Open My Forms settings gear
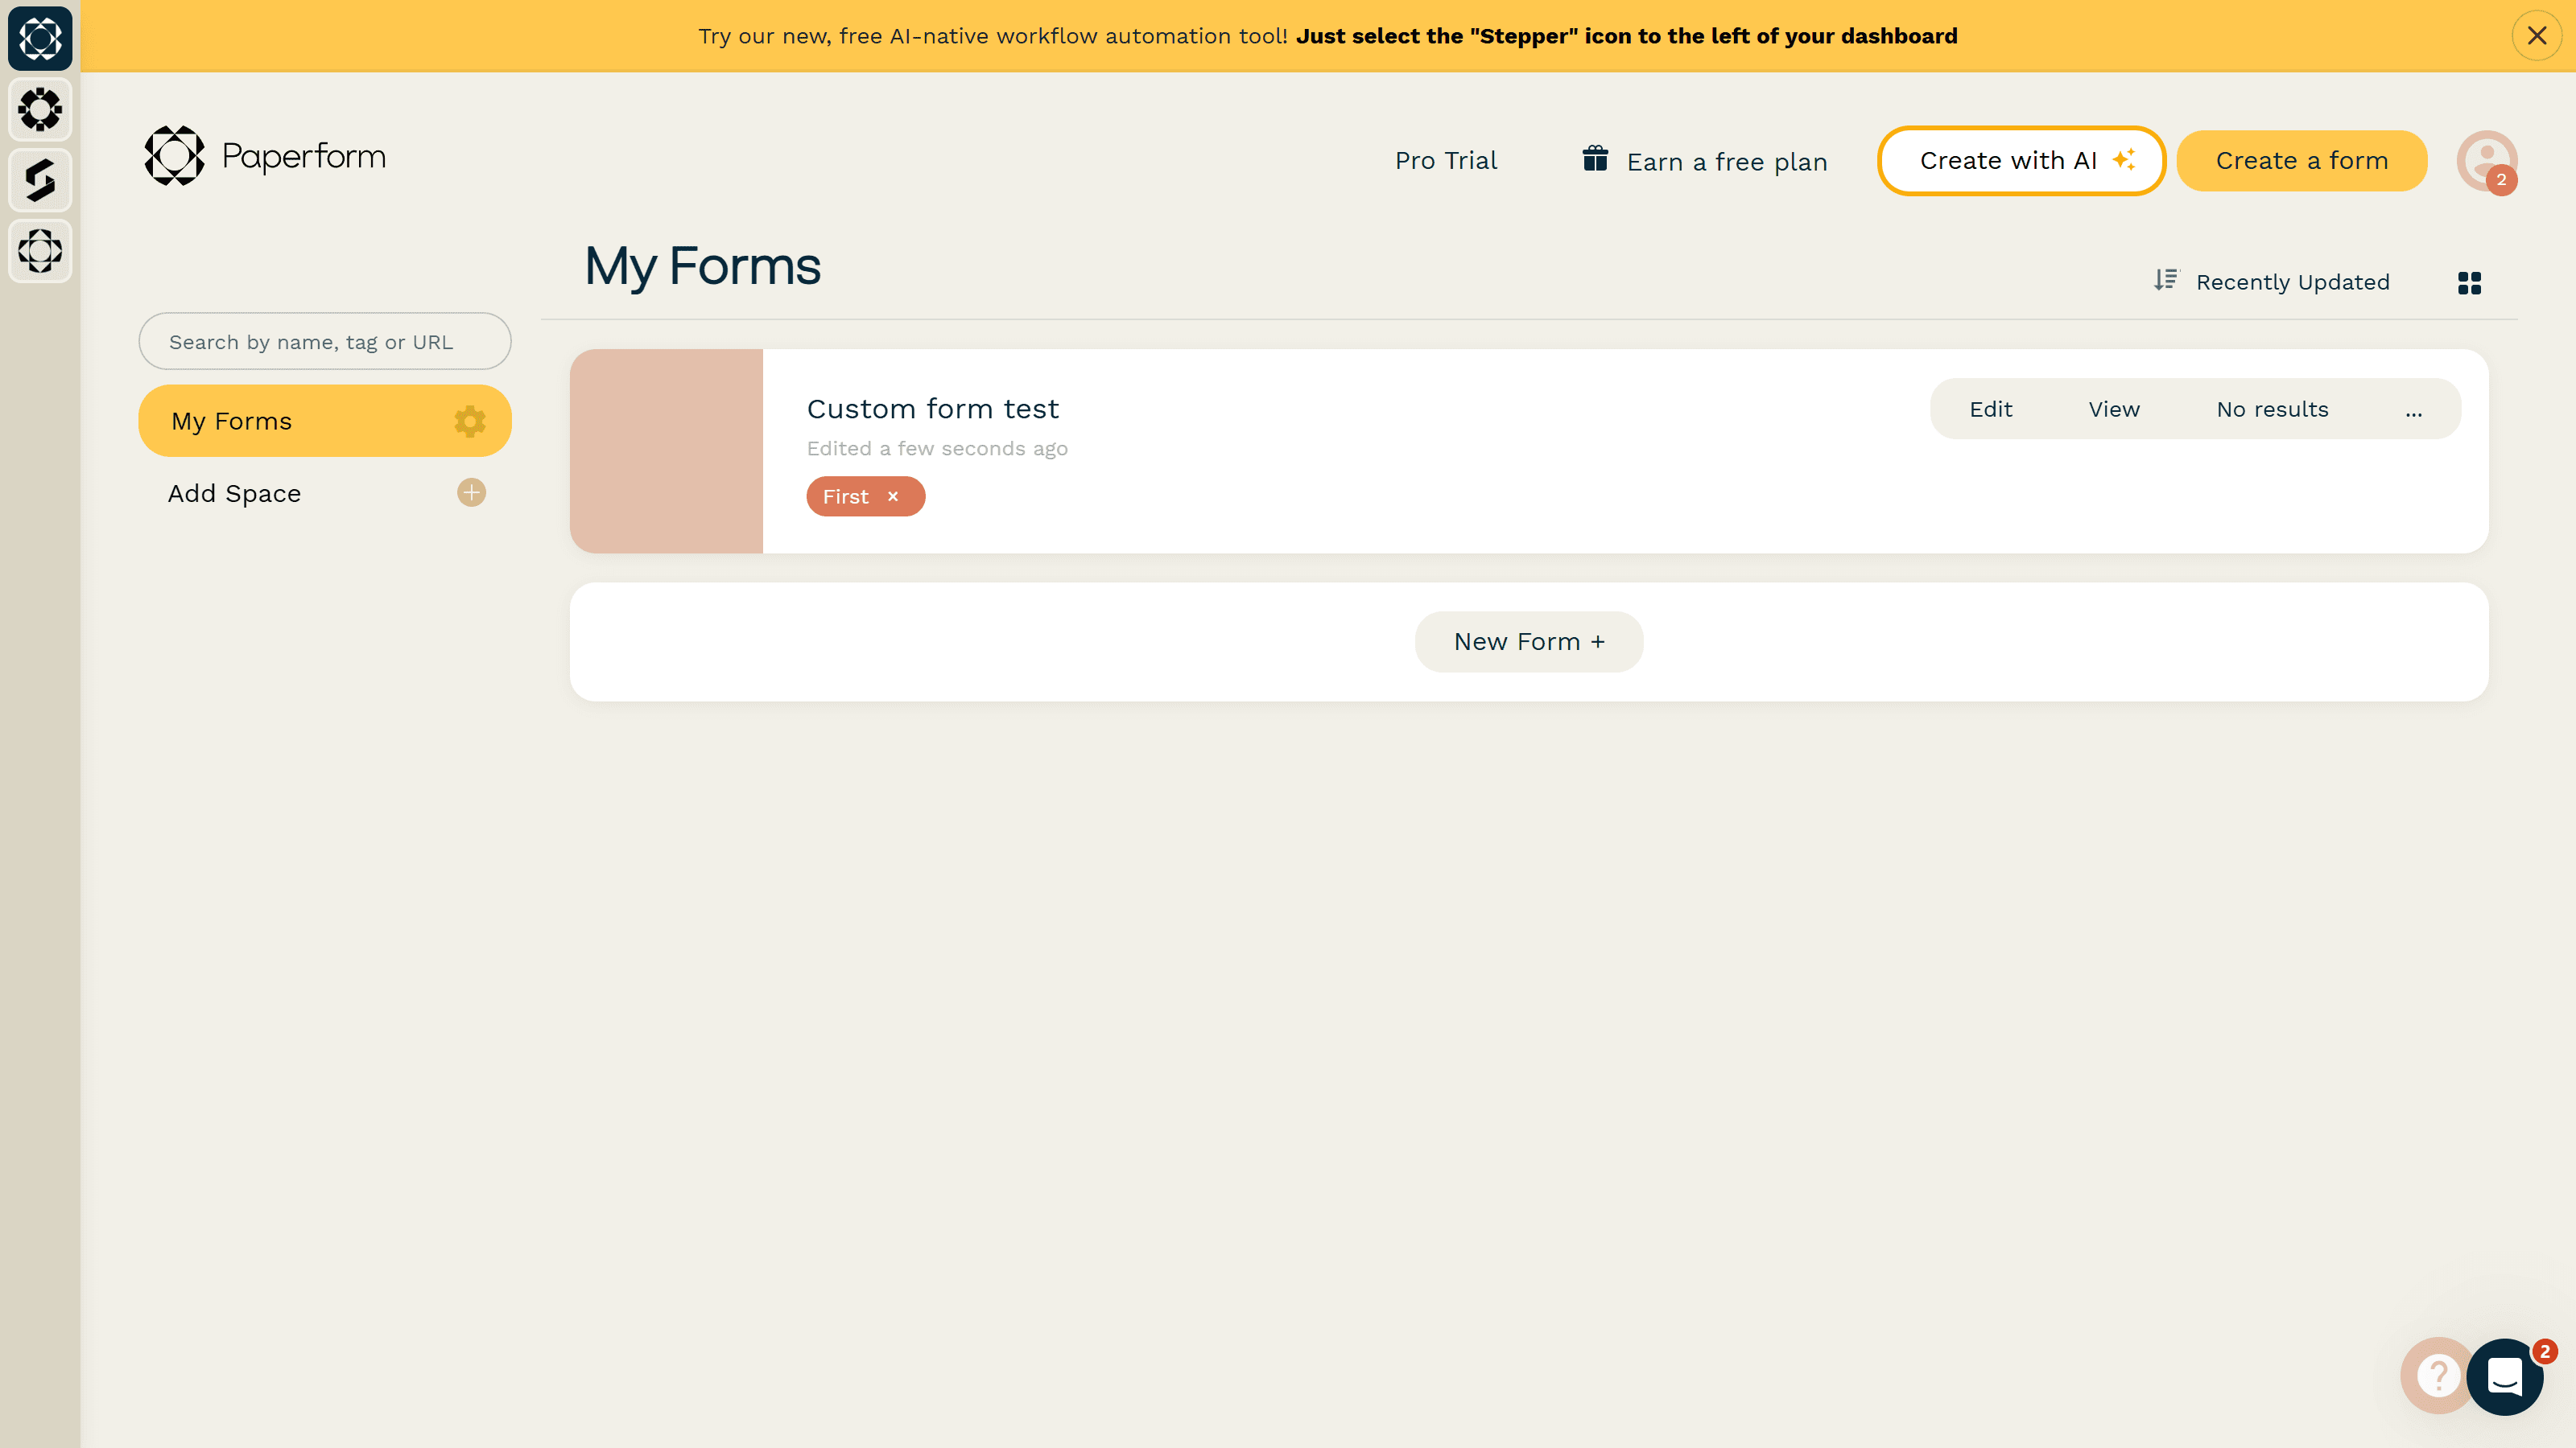 pyautogui.click(x=469, y=421)
